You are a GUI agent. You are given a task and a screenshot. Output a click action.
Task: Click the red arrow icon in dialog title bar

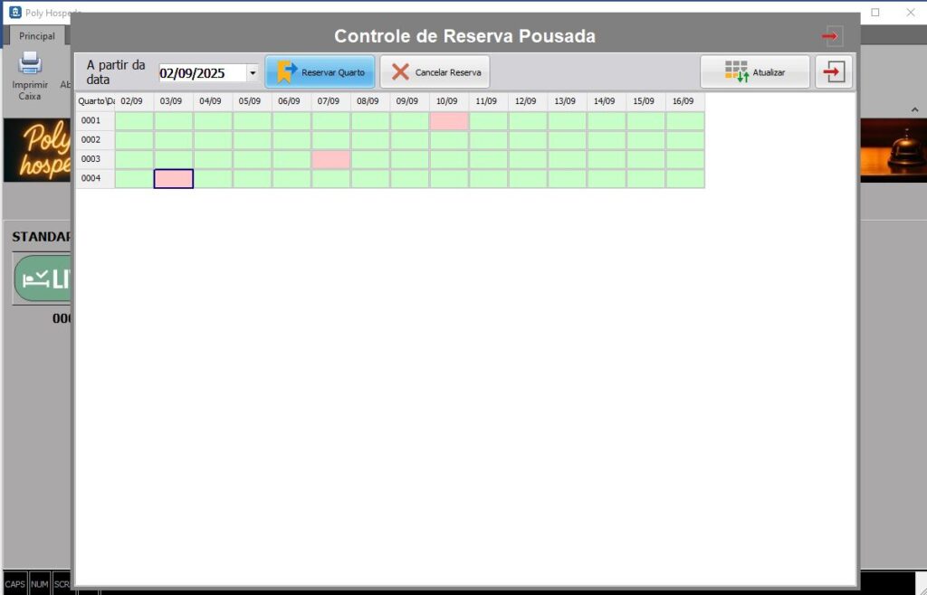pos(832,36)
